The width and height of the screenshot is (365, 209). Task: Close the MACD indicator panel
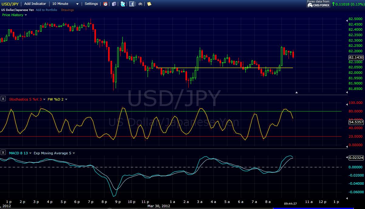[3, 152]
